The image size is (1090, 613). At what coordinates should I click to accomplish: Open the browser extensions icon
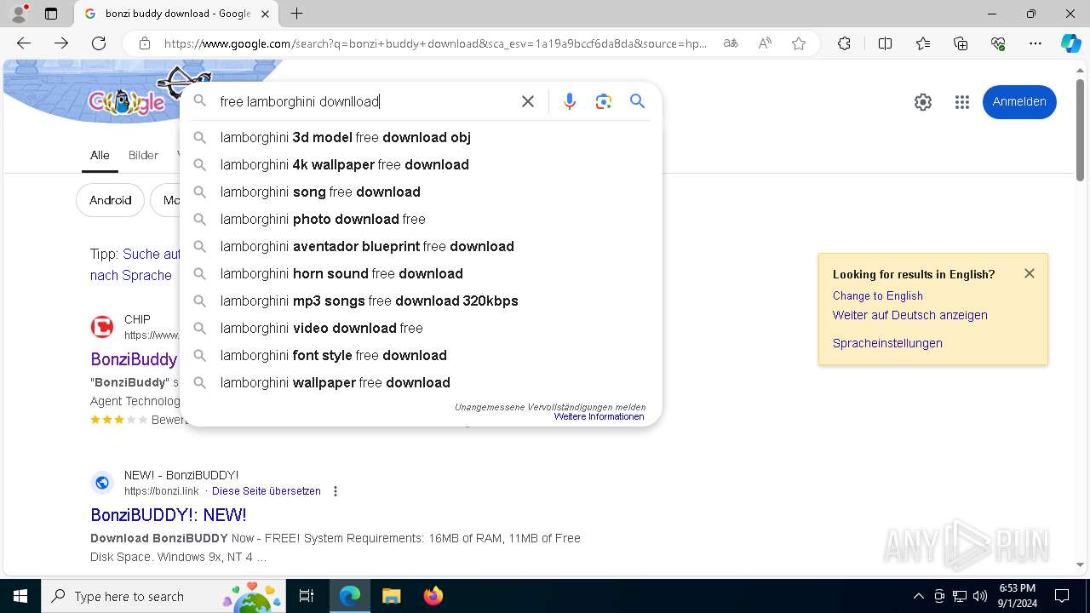coord(844,43)
